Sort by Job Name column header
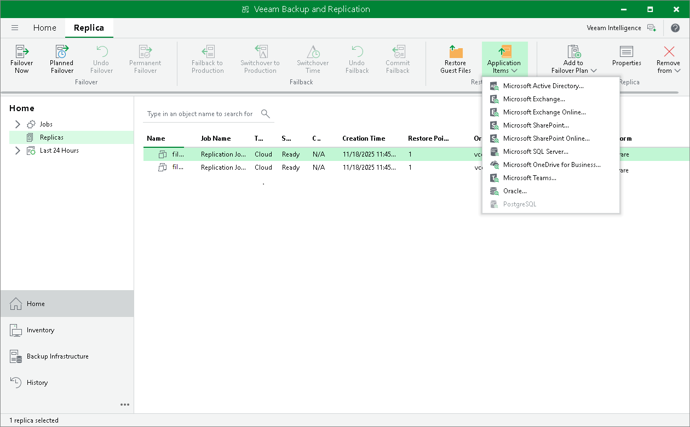 point(216,139)
